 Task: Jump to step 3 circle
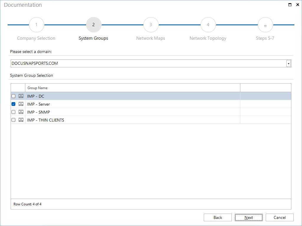[x=151, y=25]
